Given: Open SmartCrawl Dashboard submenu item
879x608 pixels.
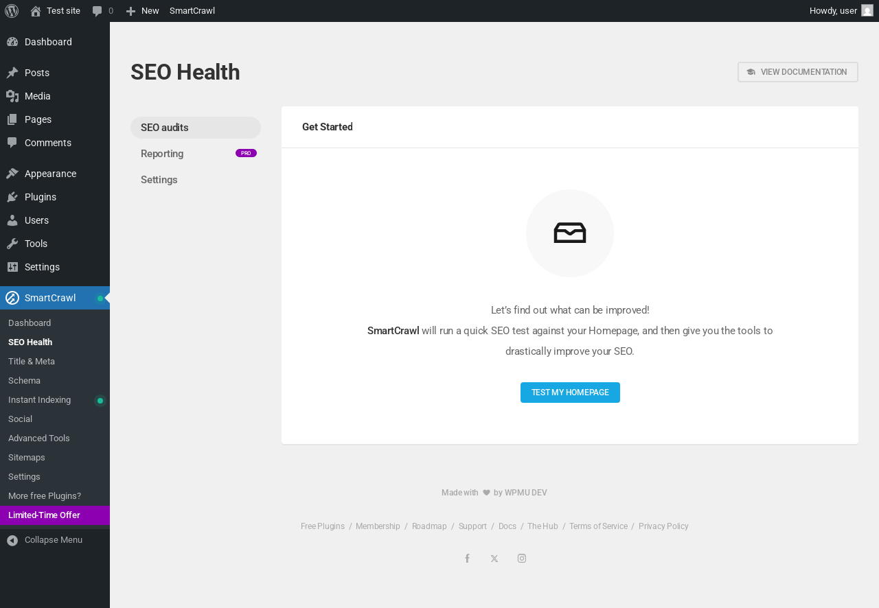Looking at the screenshot, I should [x=55, y=323].
